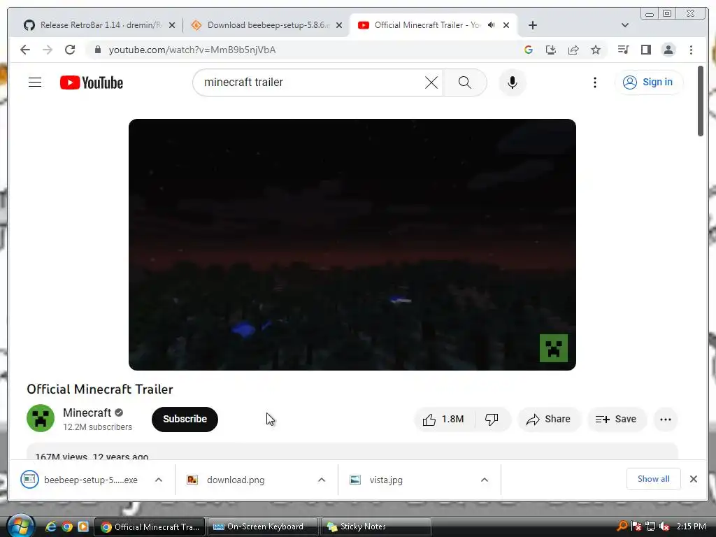Switch to Download beebeep-setup tab
Viewport: 716px width, 537px height.
tap(265, 25)
